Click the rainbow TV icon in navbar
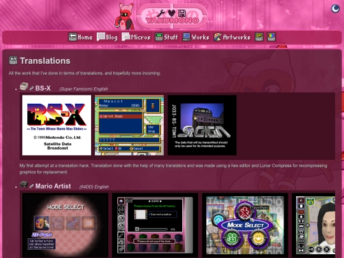This screenshot has height=258, width=344. tap(271, 37)
